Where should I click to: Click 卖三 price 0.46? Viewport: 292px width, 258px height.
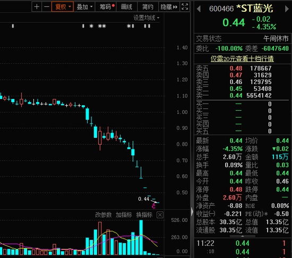(236, 82)
